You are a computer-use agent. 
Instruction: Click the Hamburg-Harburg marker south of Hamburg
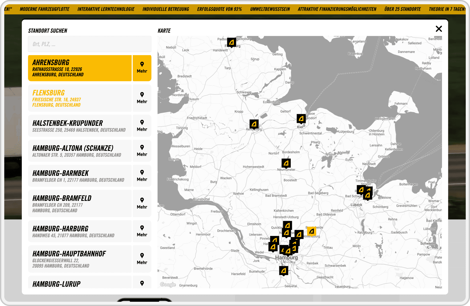click(284, 271)
